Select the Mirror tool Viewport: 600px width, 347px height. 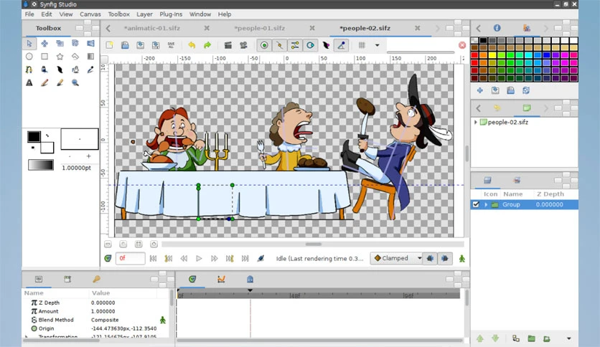pyautogui.click(x=90, y=44)
